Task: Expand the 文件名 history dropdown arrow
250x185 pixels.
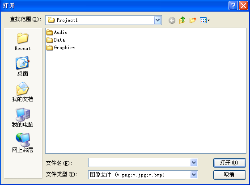Action: tap(194, 163)
